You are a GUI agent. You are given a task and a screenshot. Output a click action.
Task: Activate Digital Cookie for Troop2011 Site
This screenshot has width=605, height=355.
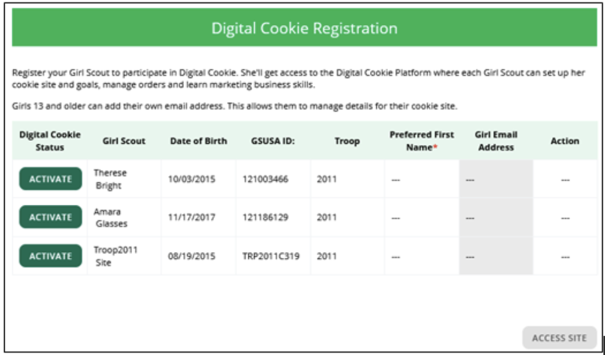pos(51,255)
